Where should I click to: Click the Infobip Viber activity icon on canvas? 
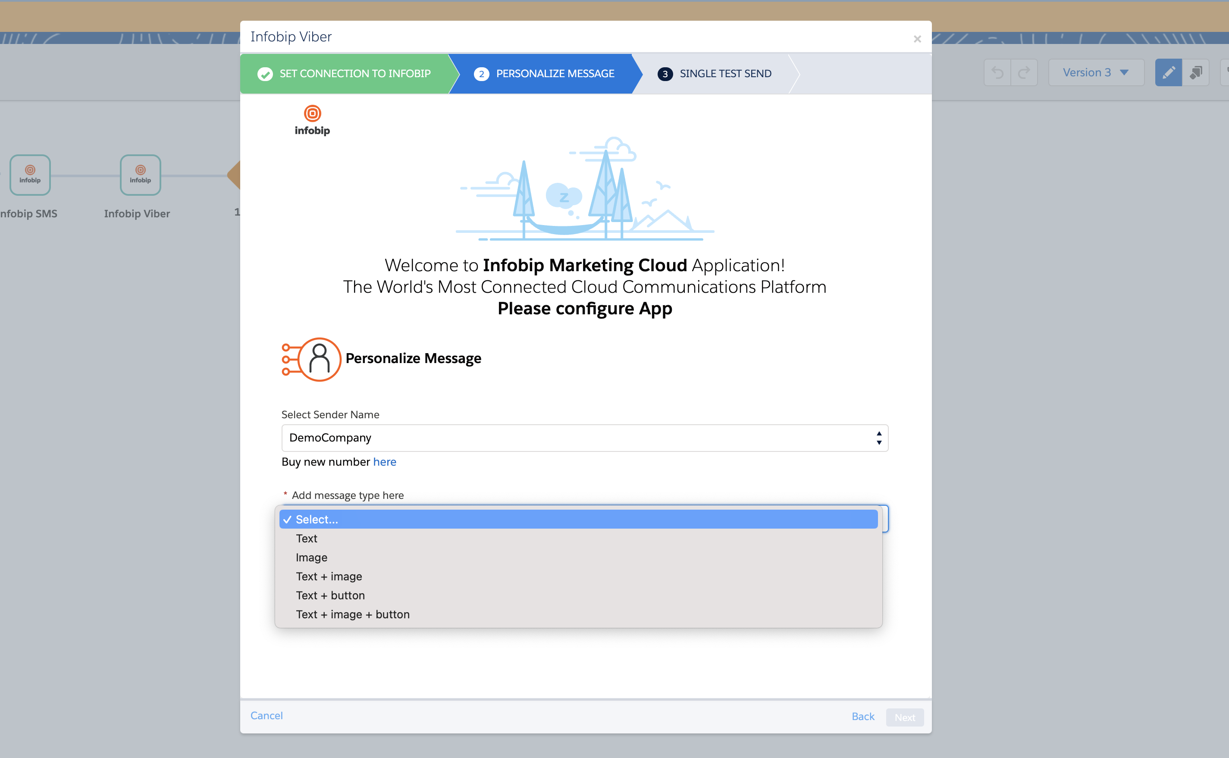[x=140, y=175]
